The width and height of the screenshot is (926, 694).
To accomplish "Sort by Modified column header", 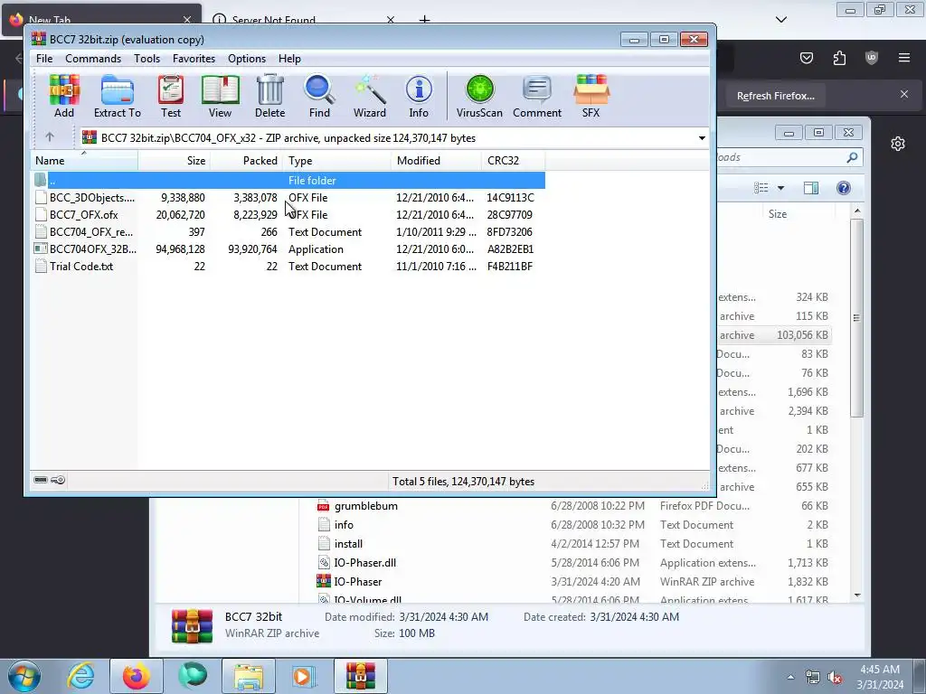I will pyautogui.click(x=437, y=161).
